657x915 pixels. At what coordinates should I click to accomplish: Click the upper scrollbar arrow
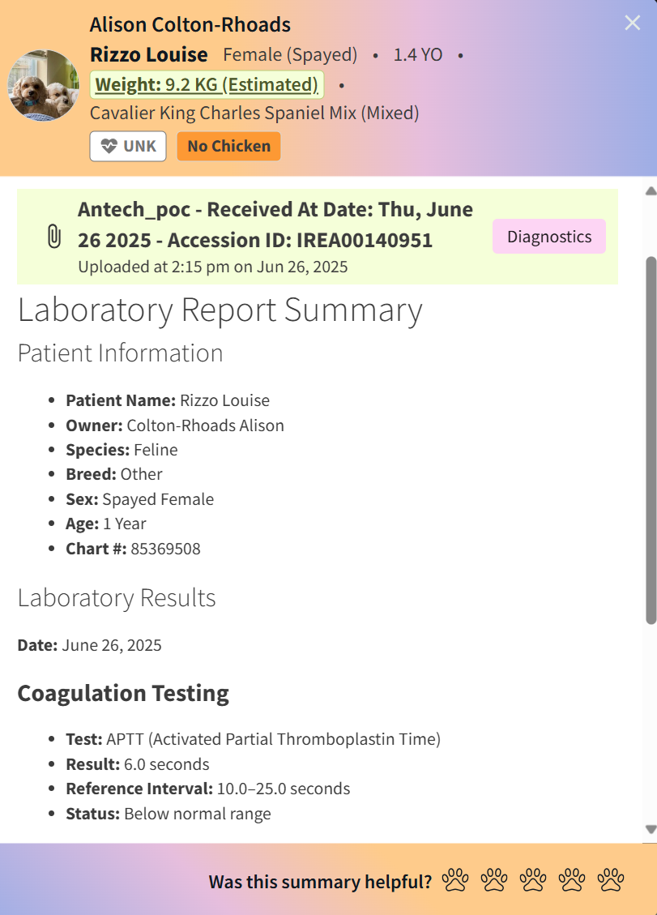[x=648, y=190]
